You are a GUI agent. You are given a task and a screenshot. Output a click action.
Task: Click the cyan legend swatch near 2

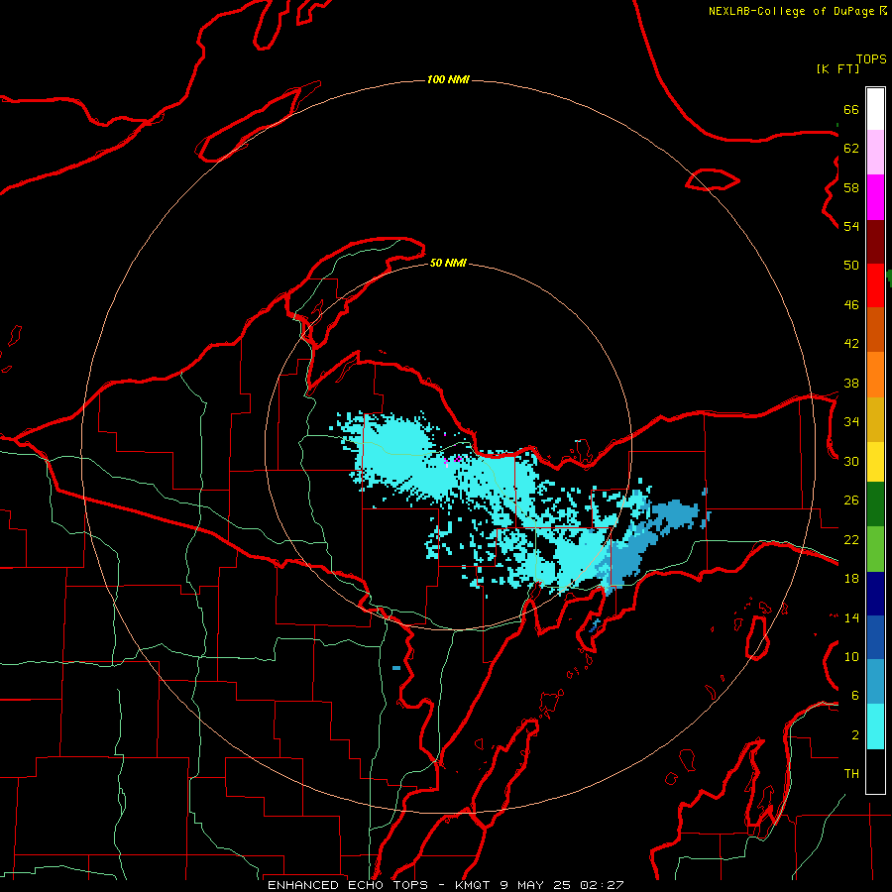point(875,726)
